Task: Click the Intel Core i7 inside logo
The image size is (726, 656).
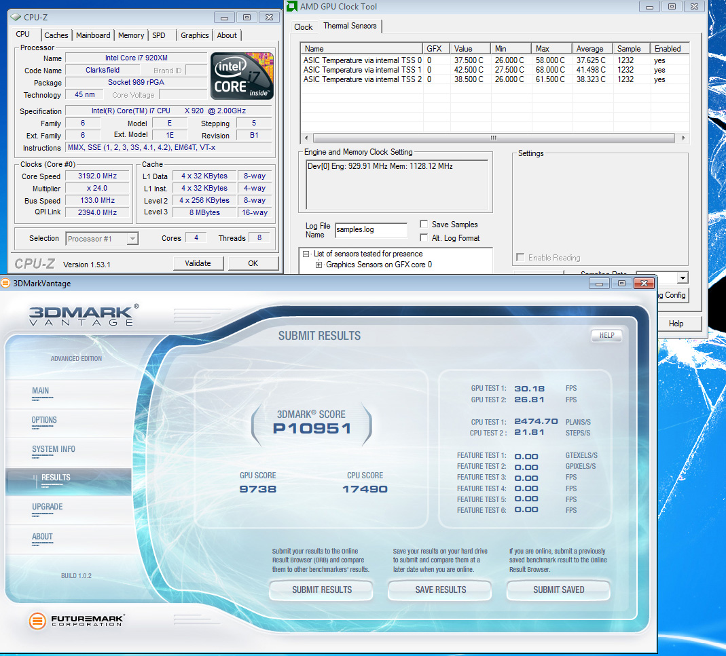Action: (x=242, y=76)
